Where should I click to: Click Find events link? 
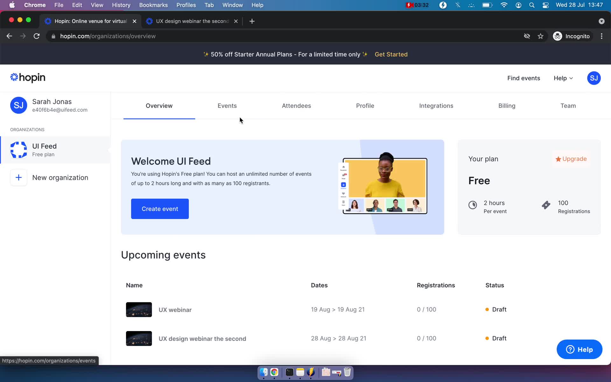(x=523, y=78)
